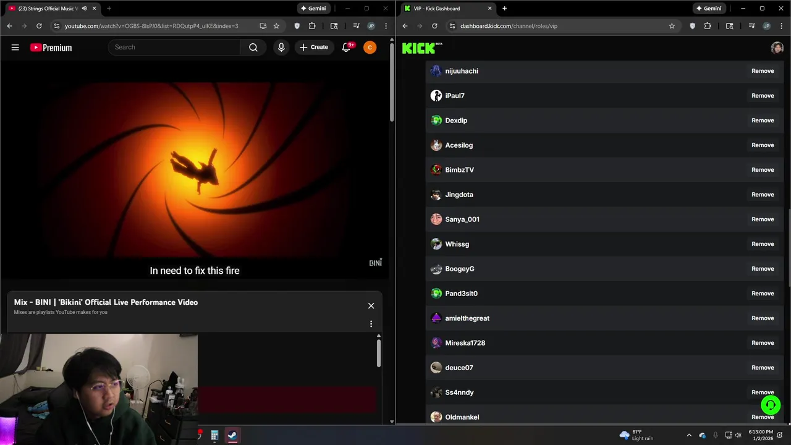Image resolution: width=791 pixels, height=445 pixels.
Task: Click the YouTube Create button
Action: (x=314, y=48)
